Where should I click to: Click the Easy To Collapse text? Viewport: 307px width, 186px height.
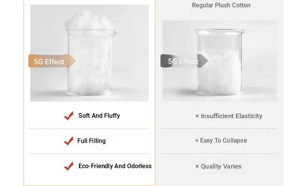click(x=223, y=141)
